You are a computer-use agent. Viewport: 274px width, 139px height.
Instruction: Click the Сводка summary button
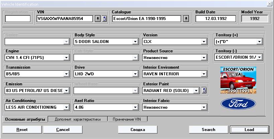138,129
